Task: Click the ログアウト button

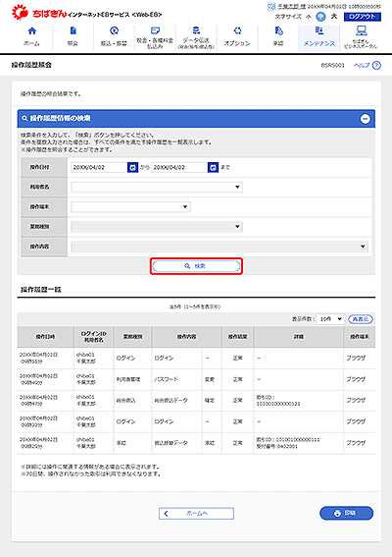Action: [363, 17]
